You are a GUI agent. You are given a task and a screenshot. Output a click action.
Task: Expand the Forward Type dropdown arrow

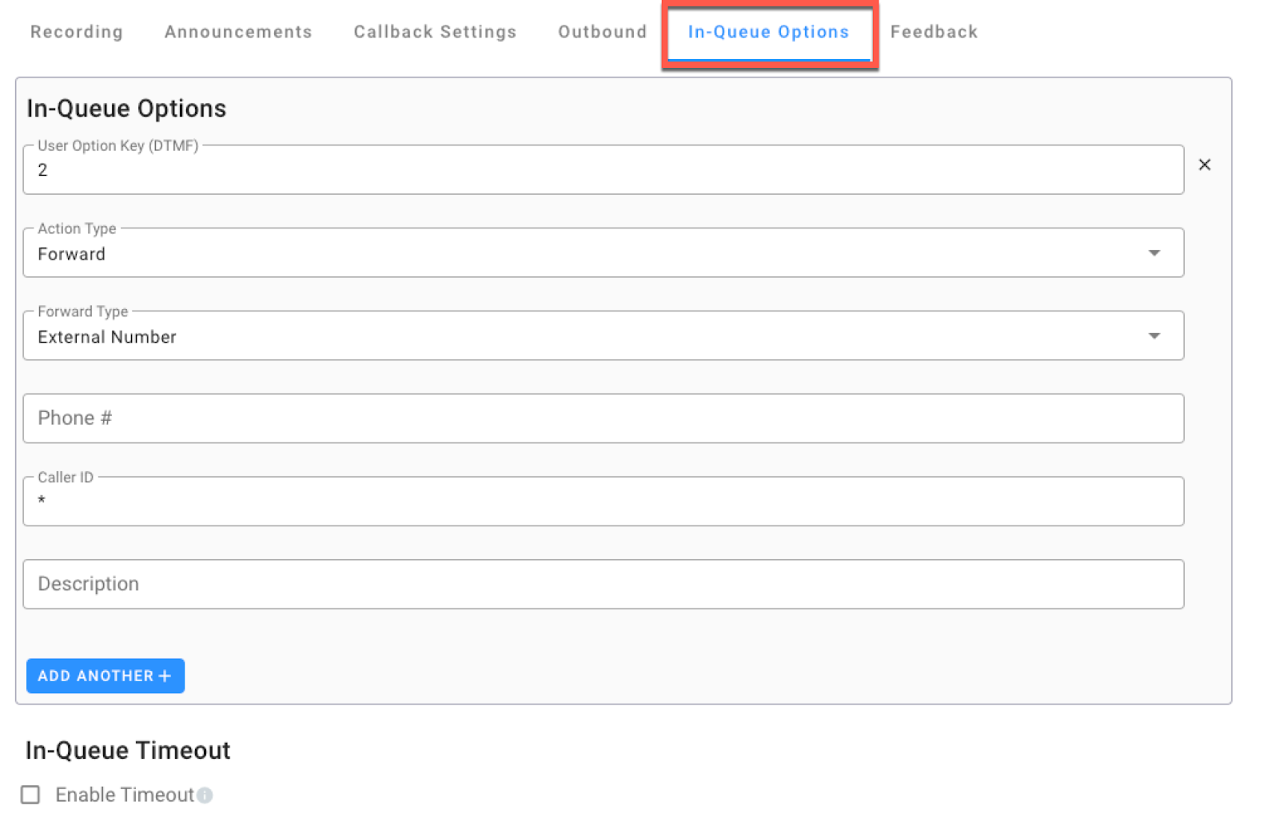[1153, 336]
